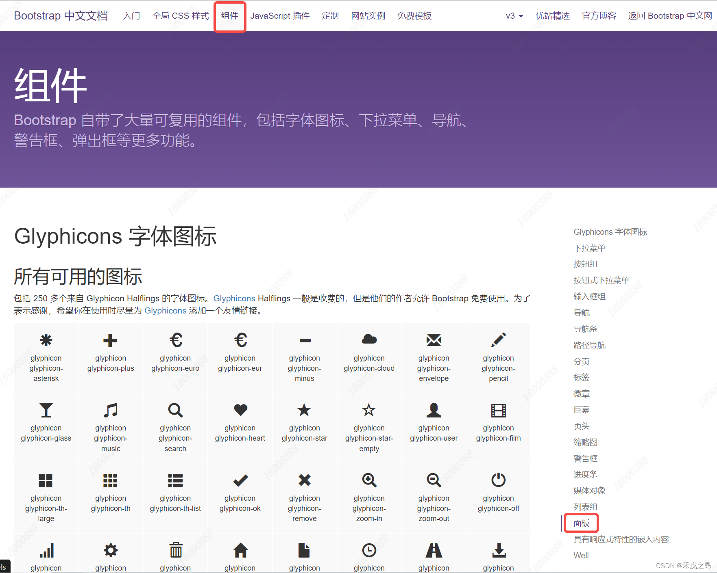717x573 pixels.
Task: Click the glyphicon-plus icon
Action: pyautogui.click(x=110, y=340)
